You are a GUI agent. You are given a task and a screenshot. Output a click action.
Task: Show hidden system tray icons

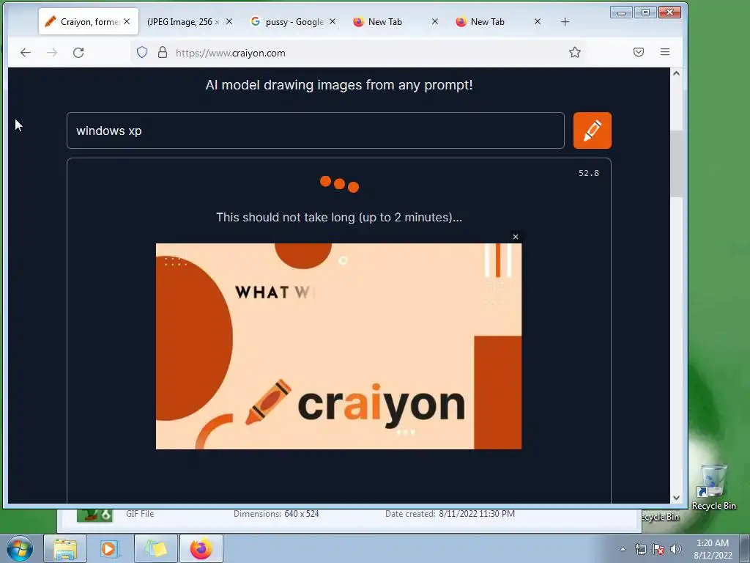point(623,549)
